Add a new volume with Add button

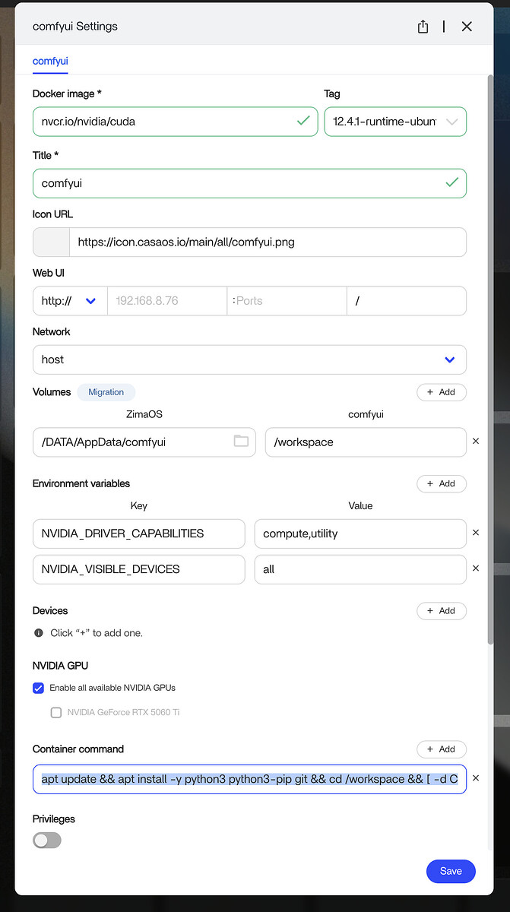[x=441, y=392]
